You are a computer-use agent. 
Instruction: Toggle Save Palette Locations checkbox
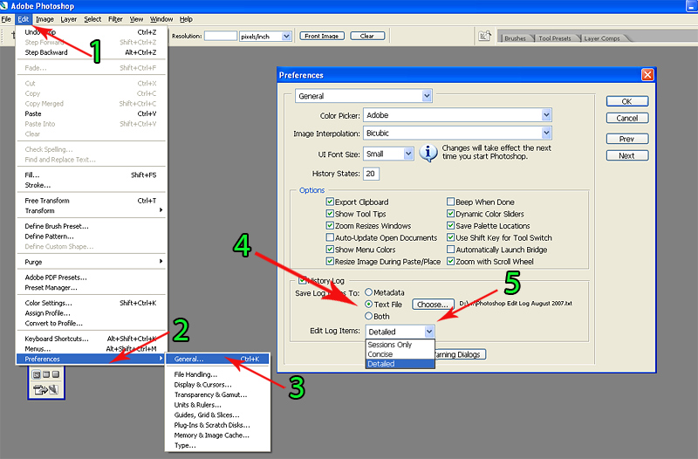point(450,226)
